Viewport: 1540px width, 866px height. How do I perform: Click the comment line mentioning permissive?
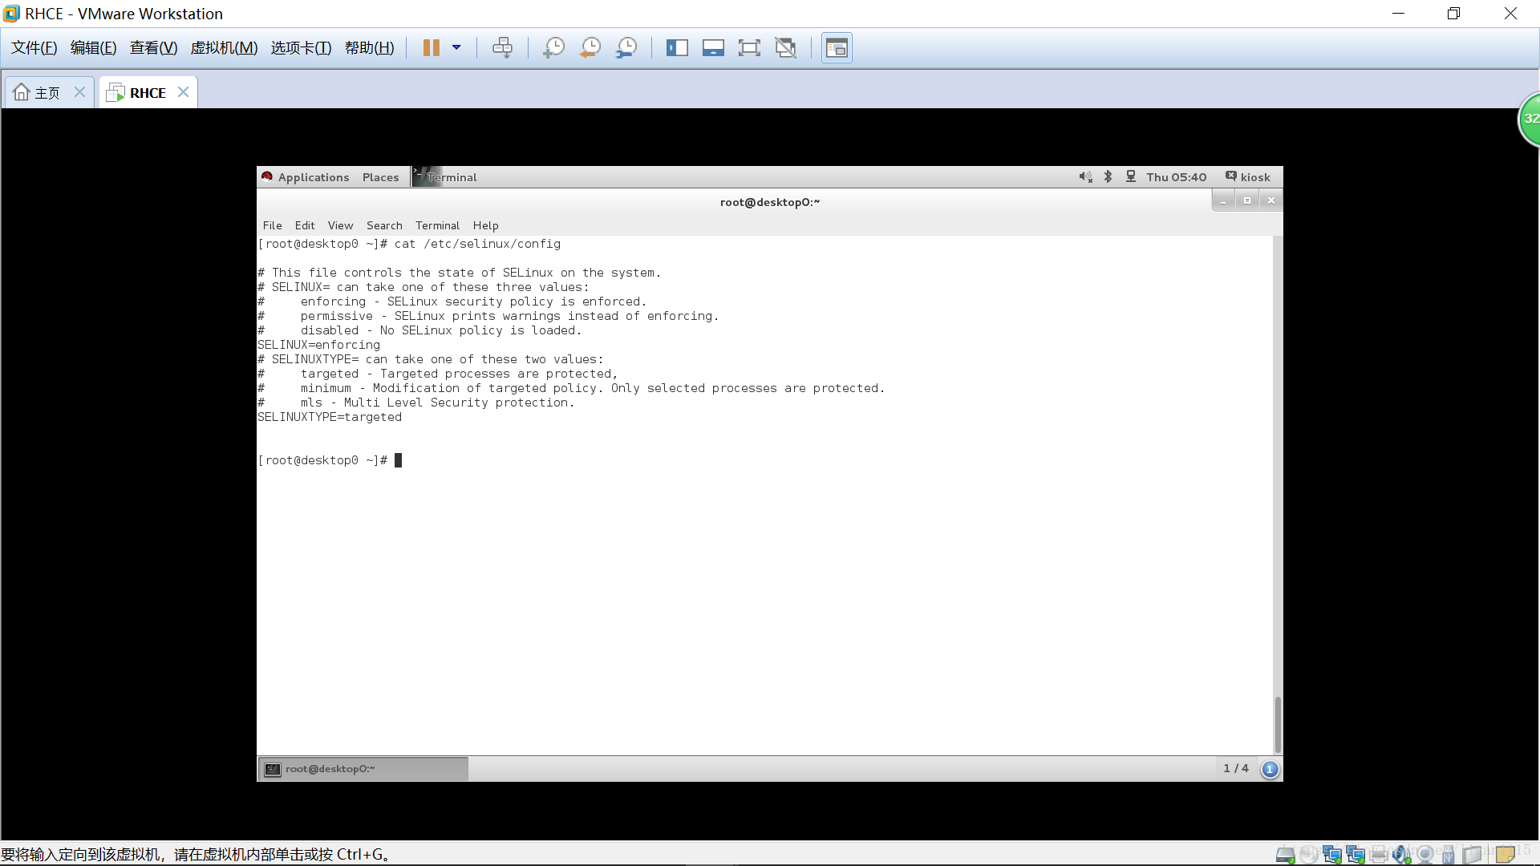click(x=488, y=316)
